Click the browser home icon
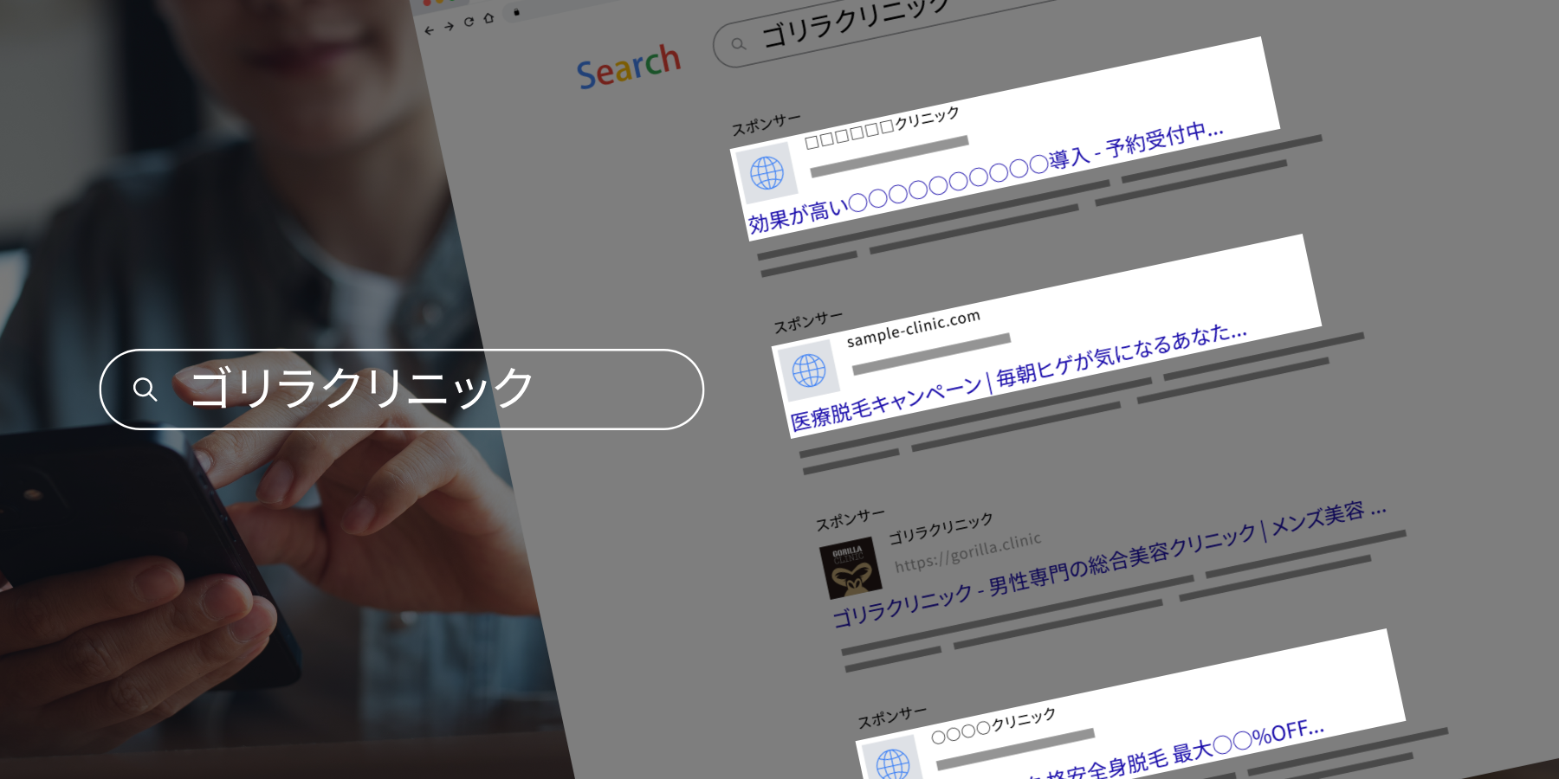This screenshot has height=779, width=1559. coord(488,18)
